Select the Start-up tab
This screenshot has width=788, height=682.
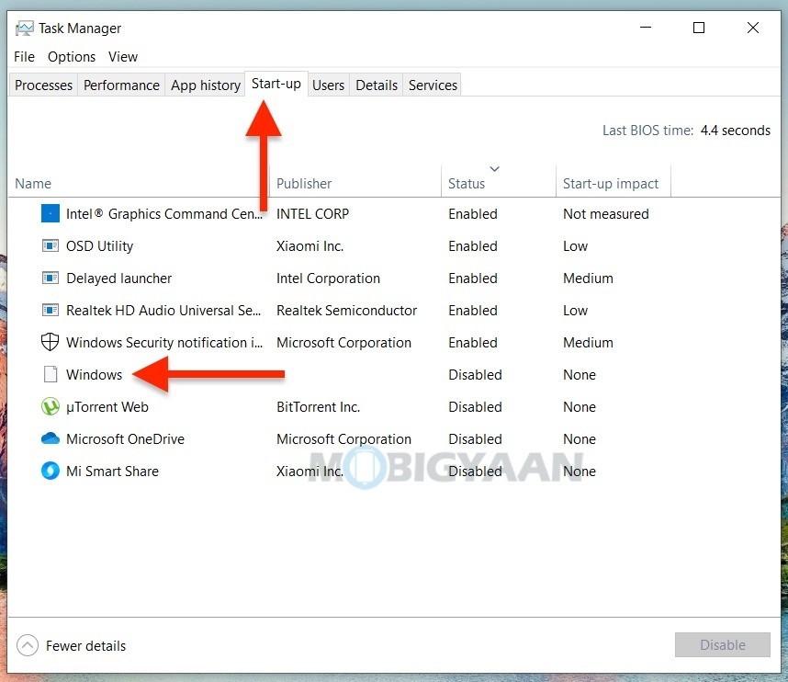coord(276,84)
